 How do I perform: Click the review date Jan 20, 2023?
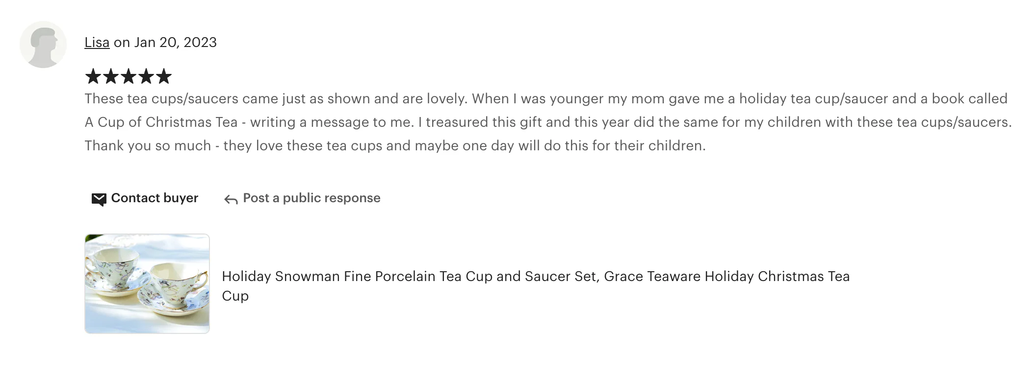click(x=175, y=43)
